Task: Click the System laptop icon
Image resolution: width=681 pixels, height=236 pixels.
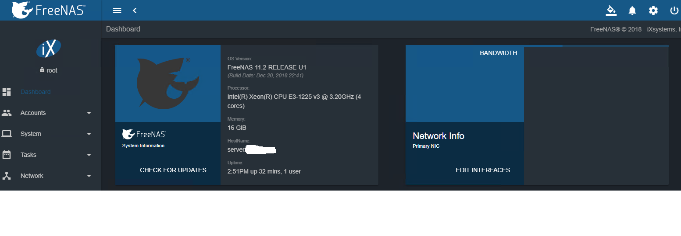Action: click(7, 134)
